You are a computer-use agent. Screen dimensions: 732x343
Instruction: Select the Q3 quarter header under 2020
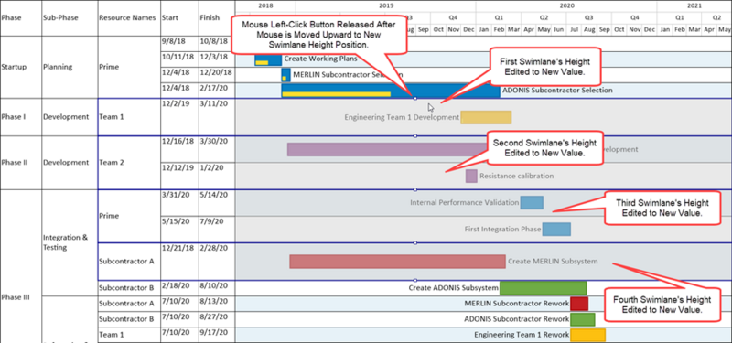[589, 17]
